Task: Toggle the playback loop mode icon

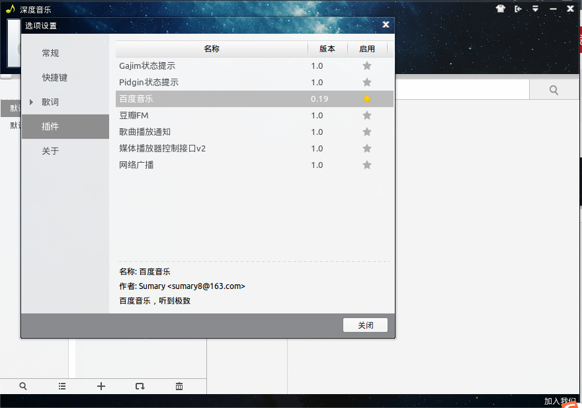Action: (140, 386)
